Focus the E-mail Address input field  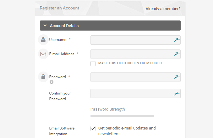click(x=135, y=54)
